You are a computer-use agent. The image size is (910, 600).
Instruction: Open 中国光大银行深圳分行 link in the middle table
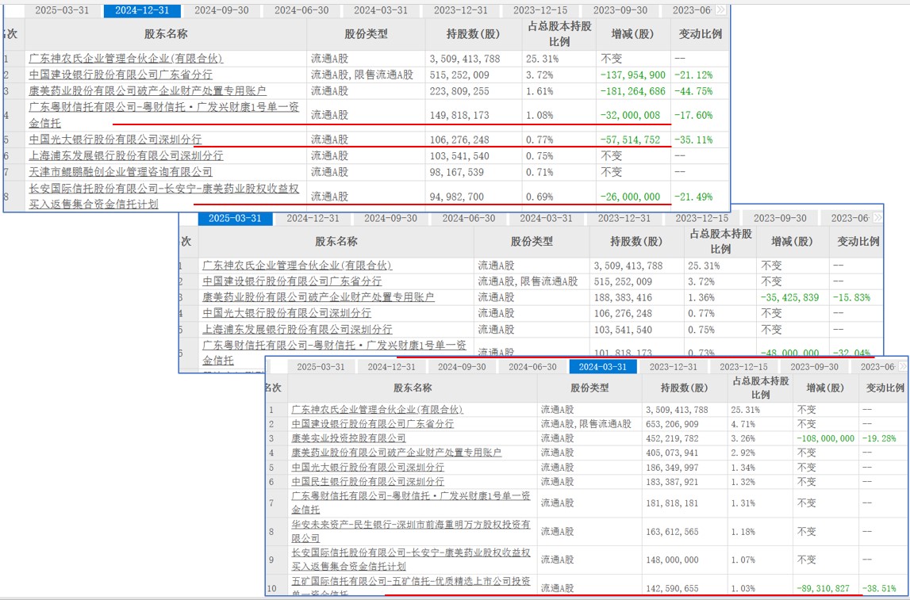click(286, 314)
